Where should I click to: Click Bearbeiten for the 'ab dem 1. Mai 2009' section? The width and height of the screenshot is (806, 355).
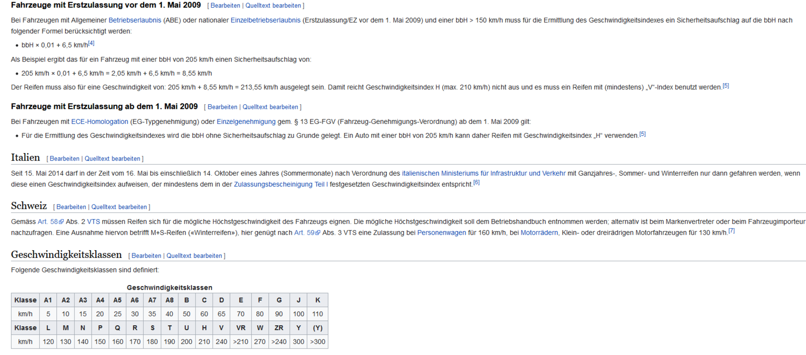point(222,107)
